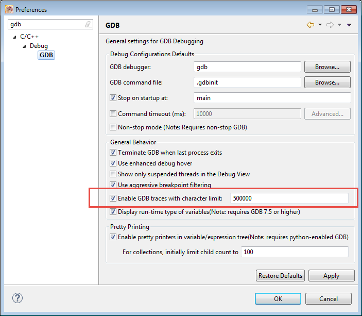Image resolution: width=362 pixels, height=316 pixels.
Task: Click the GDB debugger path field
Action: (247, 67)
